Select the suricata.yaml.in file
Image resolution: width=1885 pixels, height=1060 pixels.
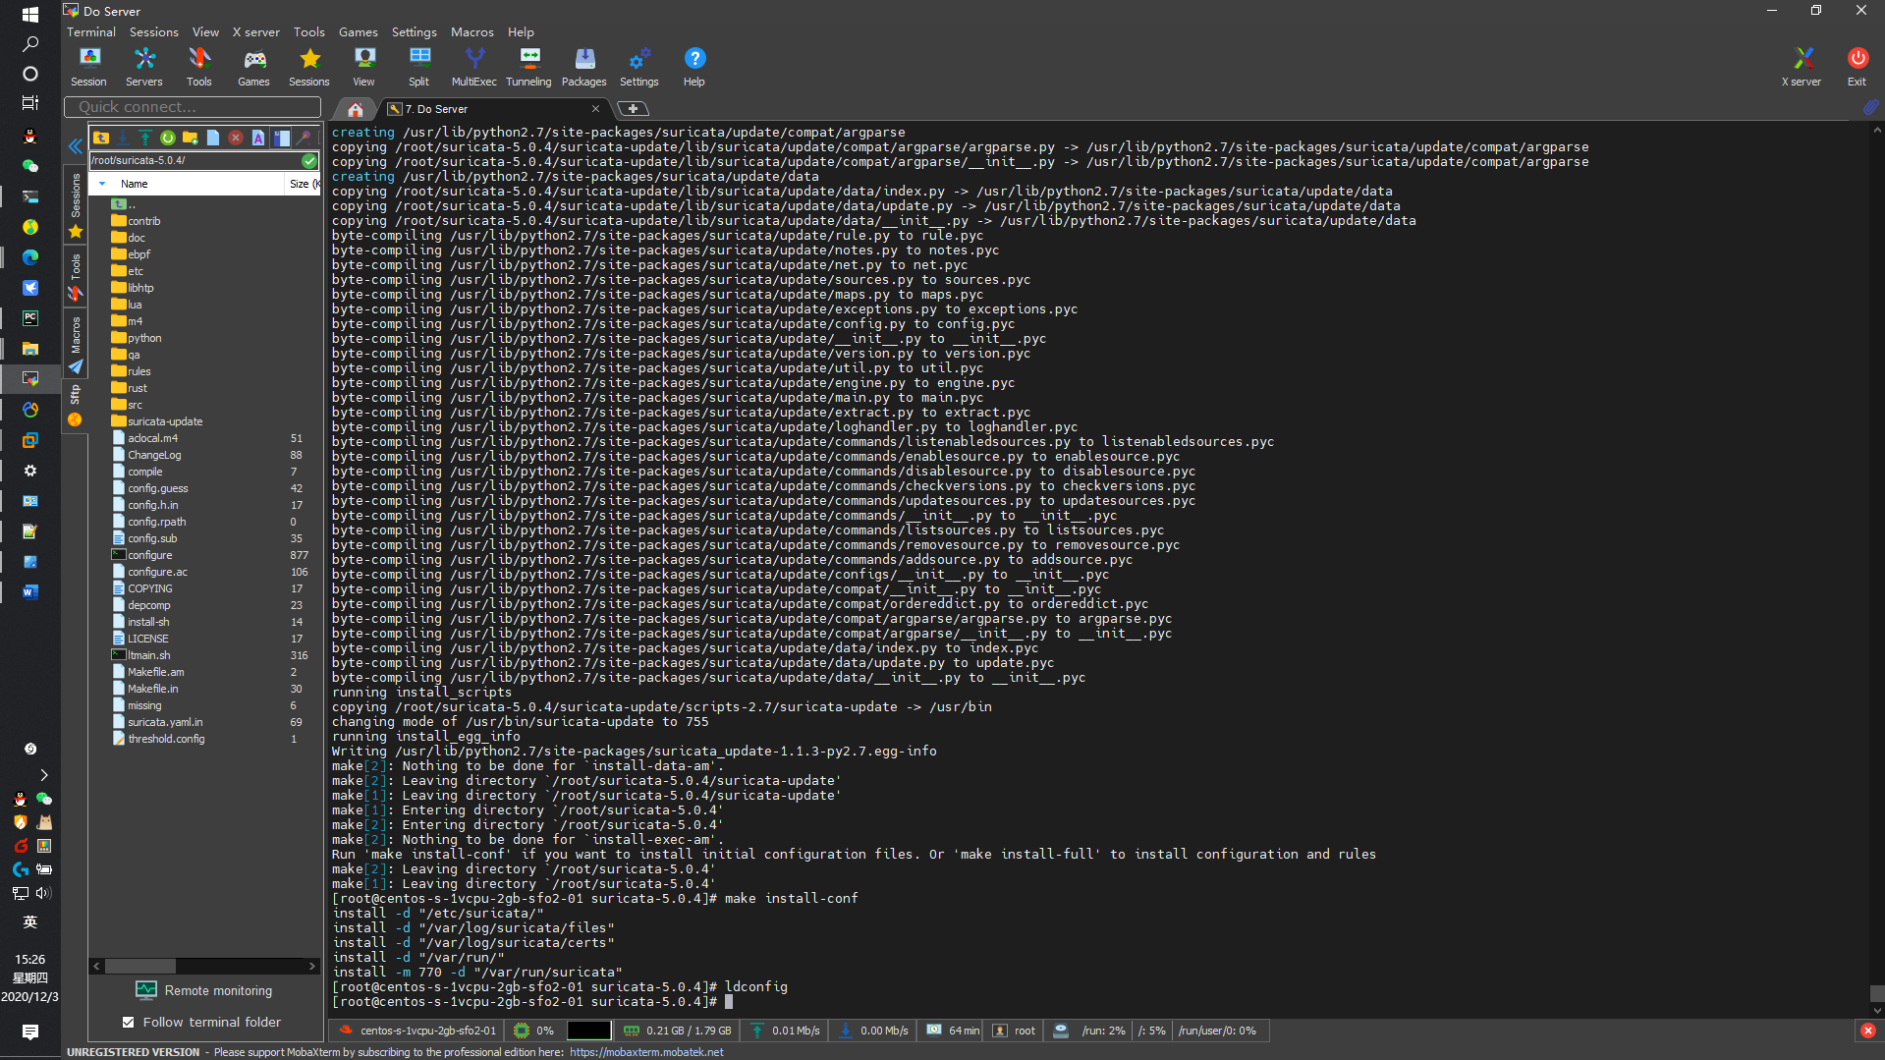(x=157, y=722)
